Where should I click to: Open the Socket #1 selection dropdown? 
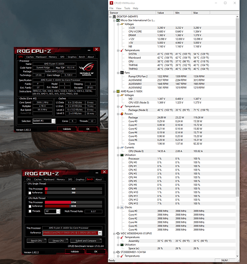tap(53, 121)
